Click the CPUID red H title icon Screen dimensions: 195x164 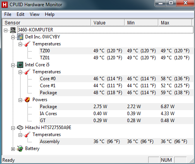[5, 5]
